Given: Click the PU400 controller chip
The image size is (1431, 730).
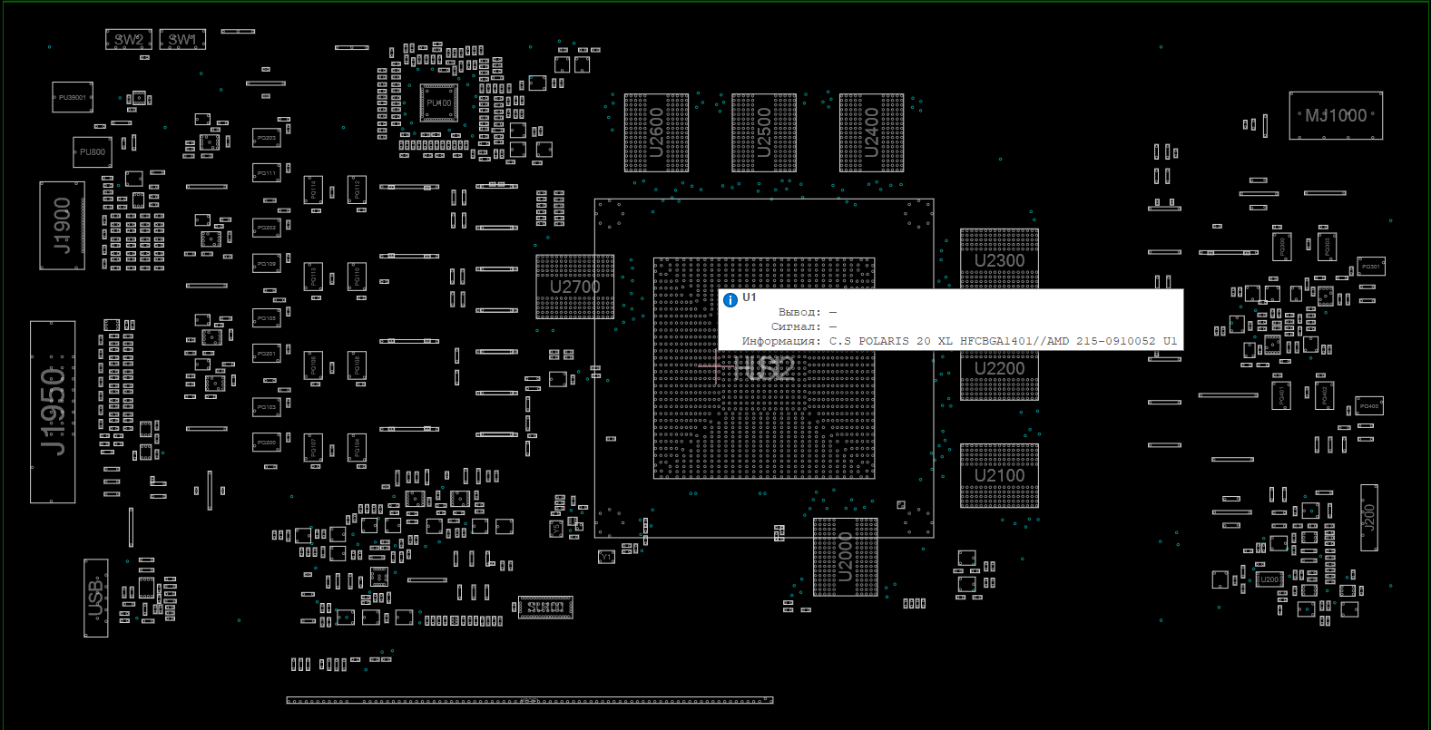Looking at the screenshot, I should [439, 103].
